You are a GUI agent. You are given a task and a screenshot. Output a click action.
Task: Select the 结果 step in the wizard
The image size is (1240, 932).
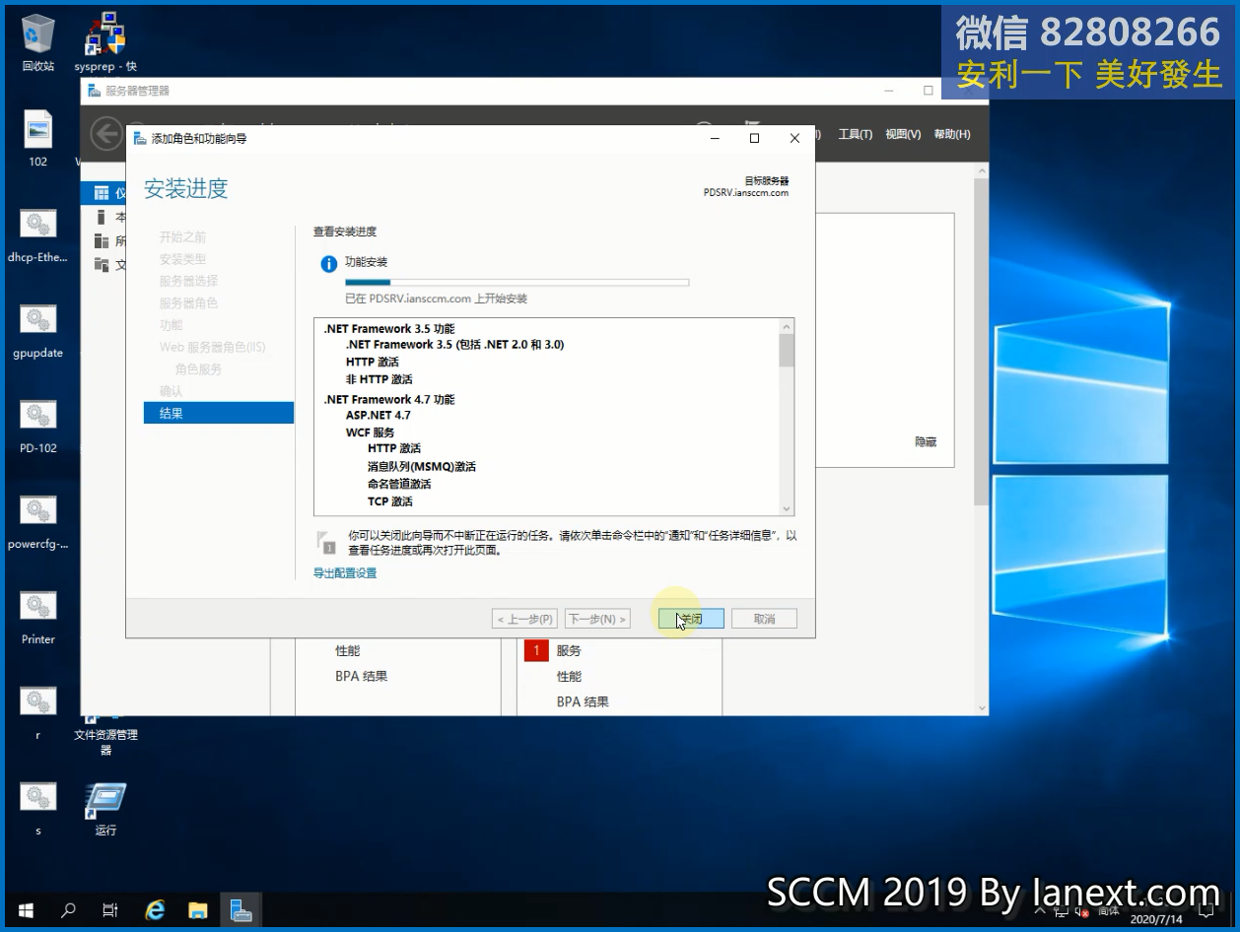pos(219,413)
